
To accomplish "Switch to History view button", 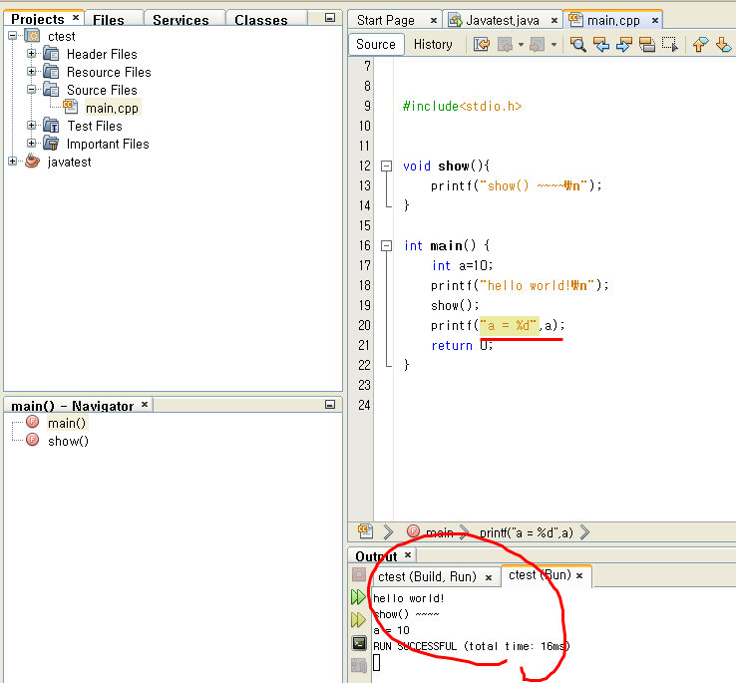I will (x=433, y=44).
